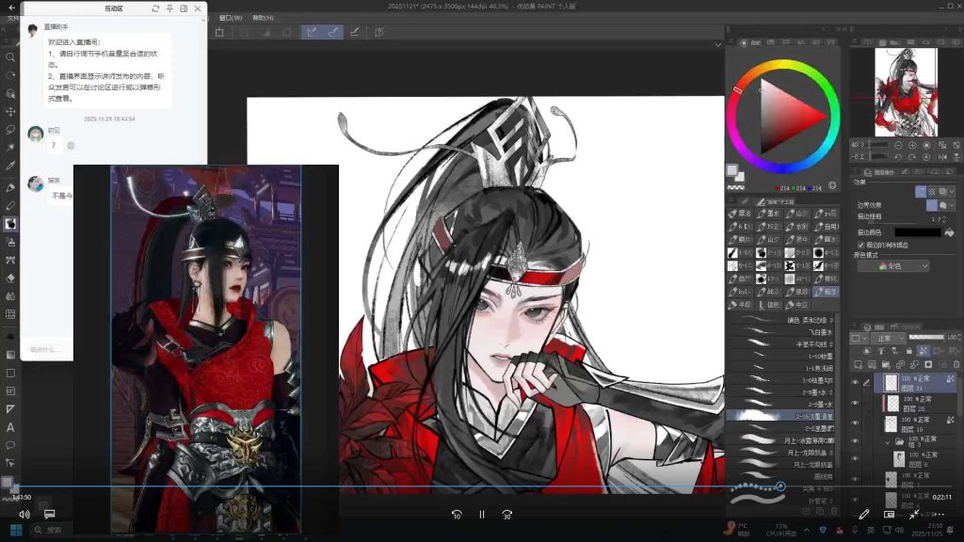The height and width of the screenshot is (542, 964).
Task: Click the refresh icon in chat panel header
Action: pos(155,8)
